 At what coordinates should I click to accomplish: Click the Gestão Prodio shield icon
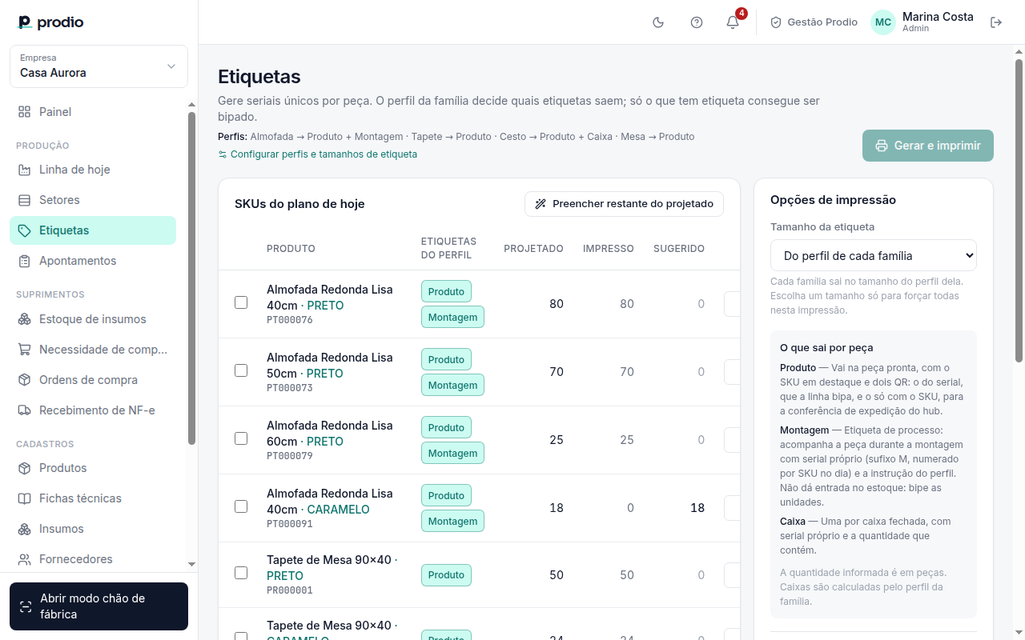(776, 22)
